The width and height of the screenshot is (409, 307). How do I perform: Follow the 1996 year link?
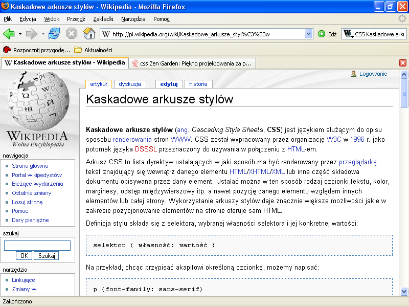(357, 139)
